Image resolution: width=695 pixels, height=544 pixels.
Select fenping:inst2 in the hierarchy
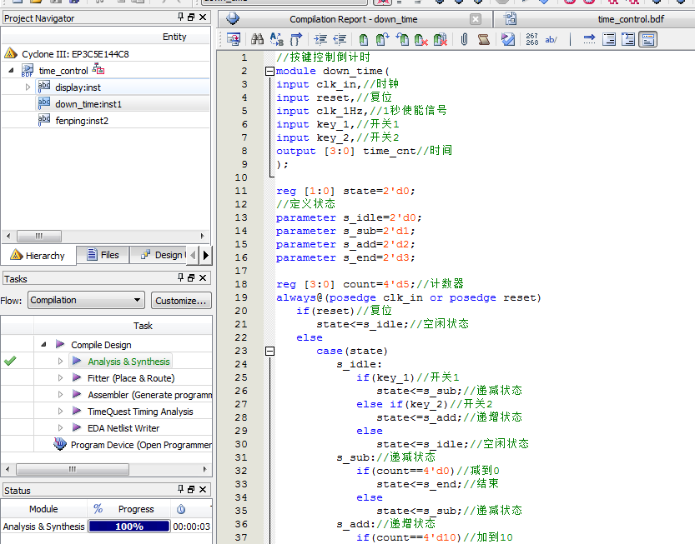coord(82,121)
